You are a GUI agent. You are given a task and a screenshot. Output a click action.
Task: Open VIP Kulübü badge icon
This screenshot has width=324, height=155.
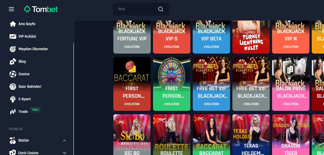click(x=13, y=36)
